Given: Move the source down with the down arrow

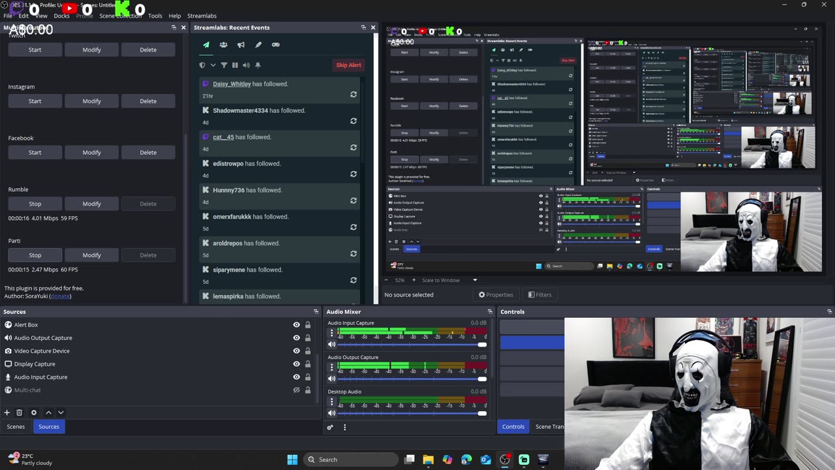Looking at the screenshot, I should (x=61, y=413).
